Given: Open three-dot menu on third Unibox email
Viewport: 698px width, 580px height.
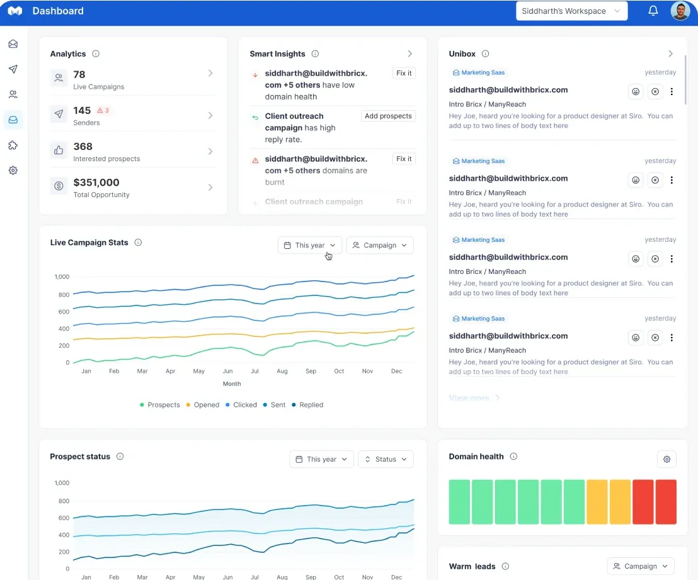Looking at the screenshot, I should coord(672,259).
